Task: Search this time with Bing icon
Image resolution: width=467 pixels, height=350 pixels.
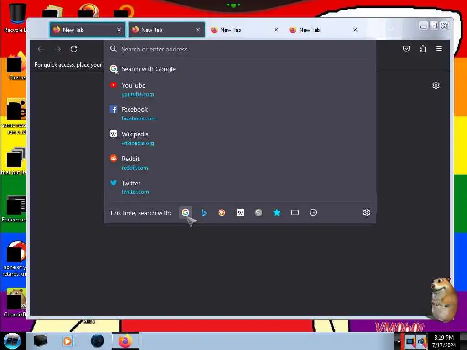Action: point(204,212)
